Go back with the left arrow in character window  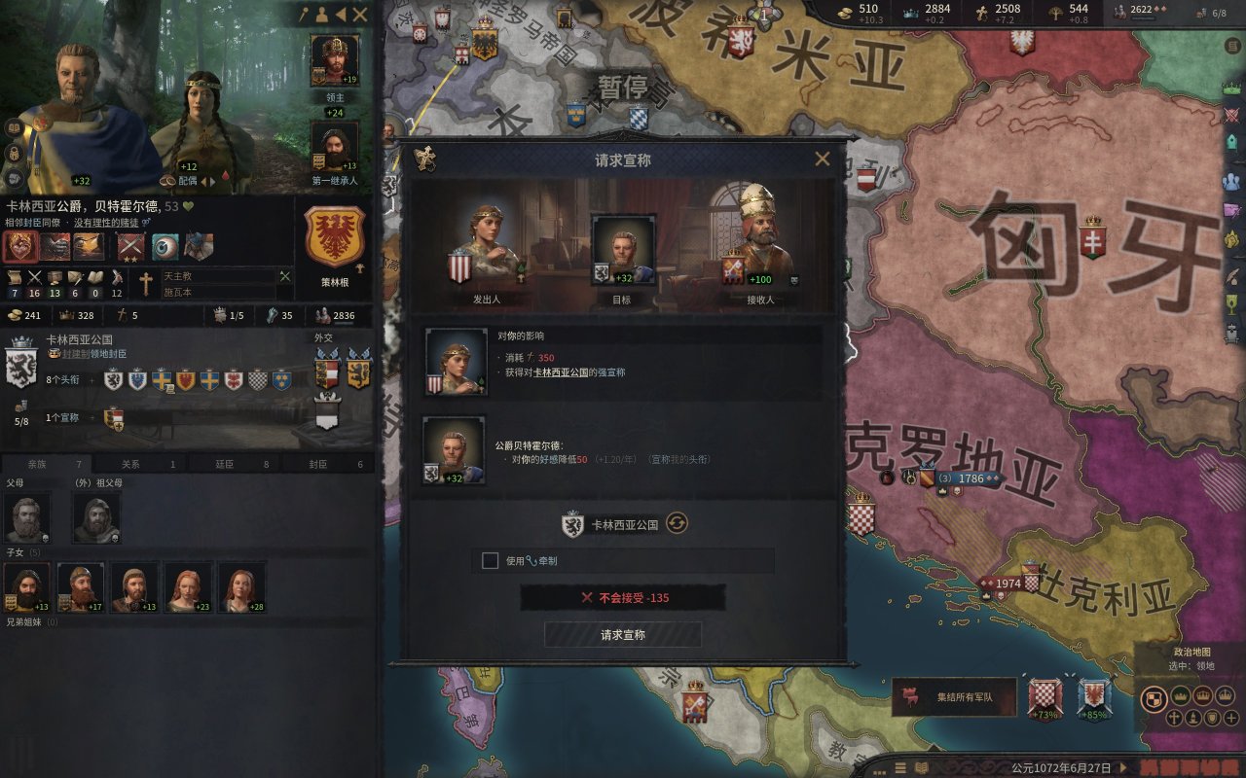341,15
